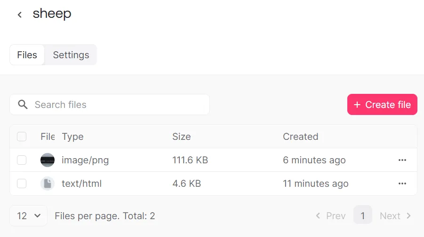The height and width of the screenshot is (237, 424).
Task: Click the plus icon in Create file
Action: tap(357, 105)
